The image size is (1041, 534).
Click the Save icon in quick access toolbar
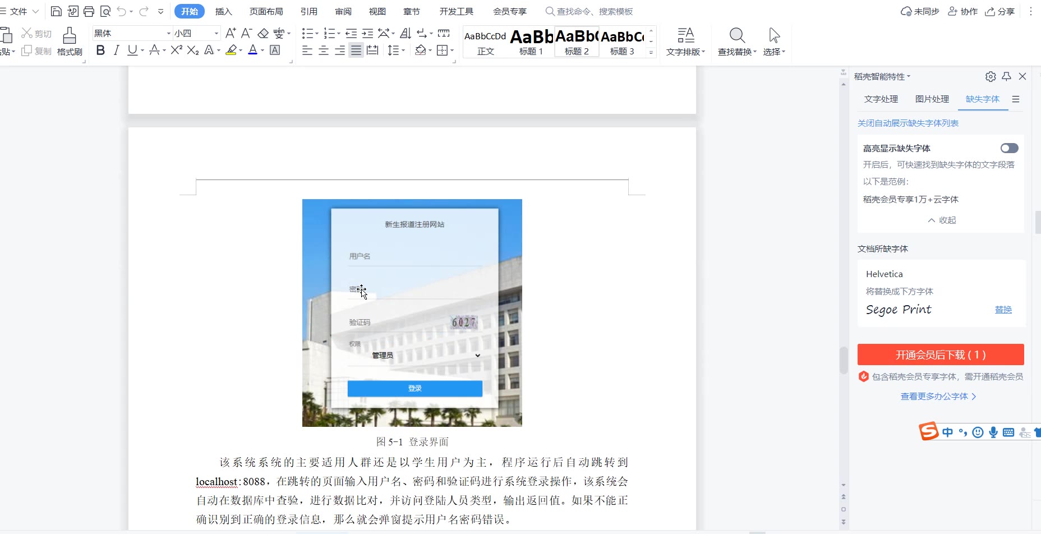pos(56,11)
